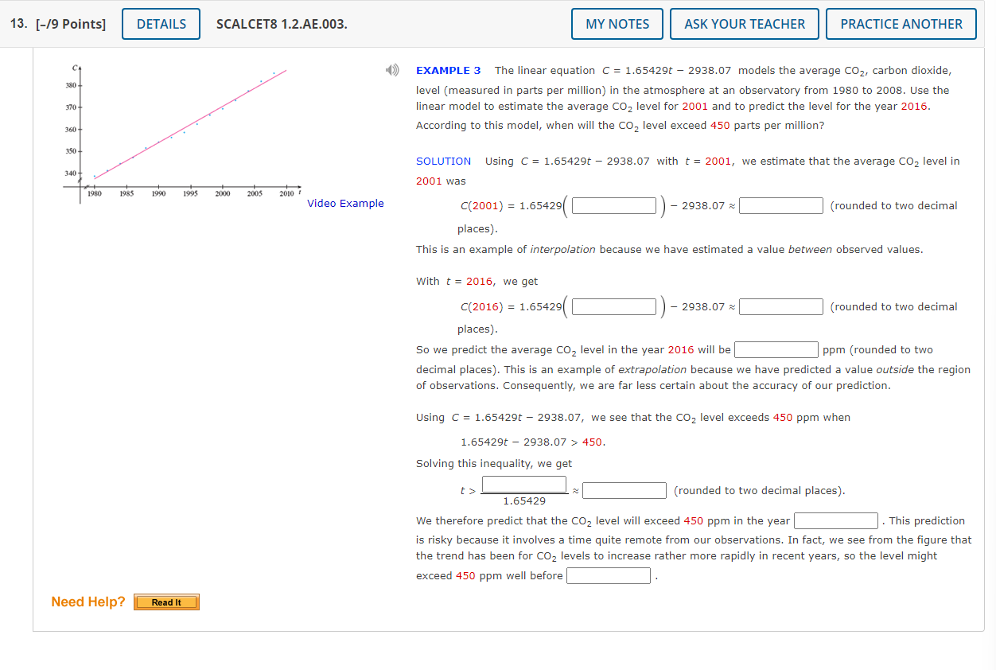Click the orange Read It help button
The height and width of the screenshot is (670, 996).
(x=165, y=602)
